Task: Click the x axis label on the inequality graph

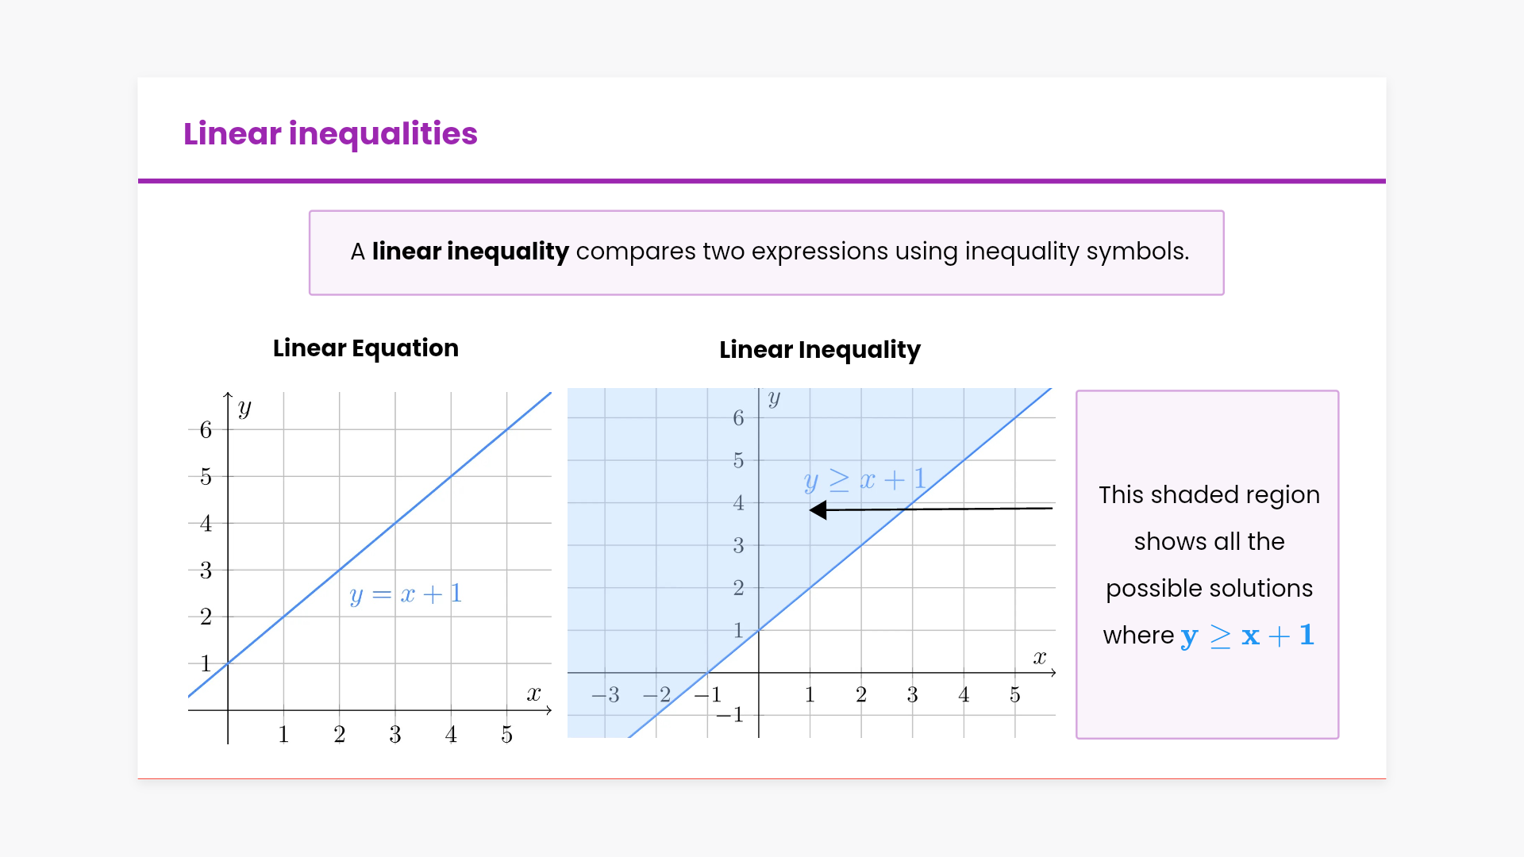Action: 1040,657
